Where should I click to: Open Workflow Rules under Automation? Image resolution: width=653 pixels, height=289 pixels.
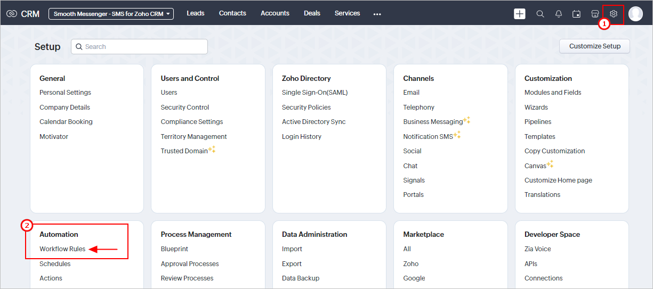click(62, 249)
